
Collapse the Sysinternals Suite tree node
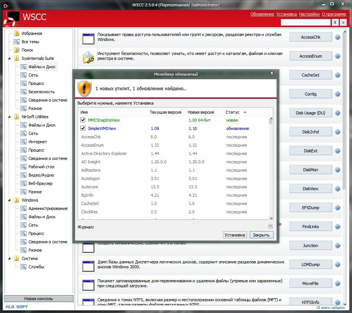(x=9, y=59)
